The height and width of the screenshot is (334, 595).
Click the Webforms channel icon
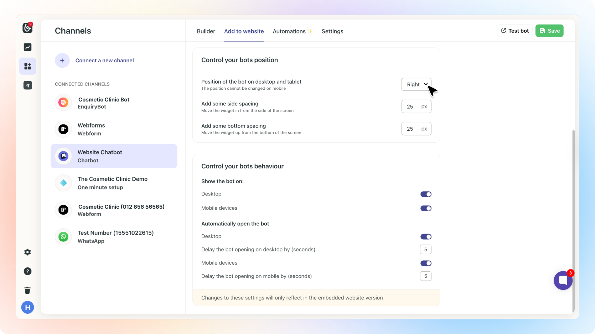coord(63,129)
